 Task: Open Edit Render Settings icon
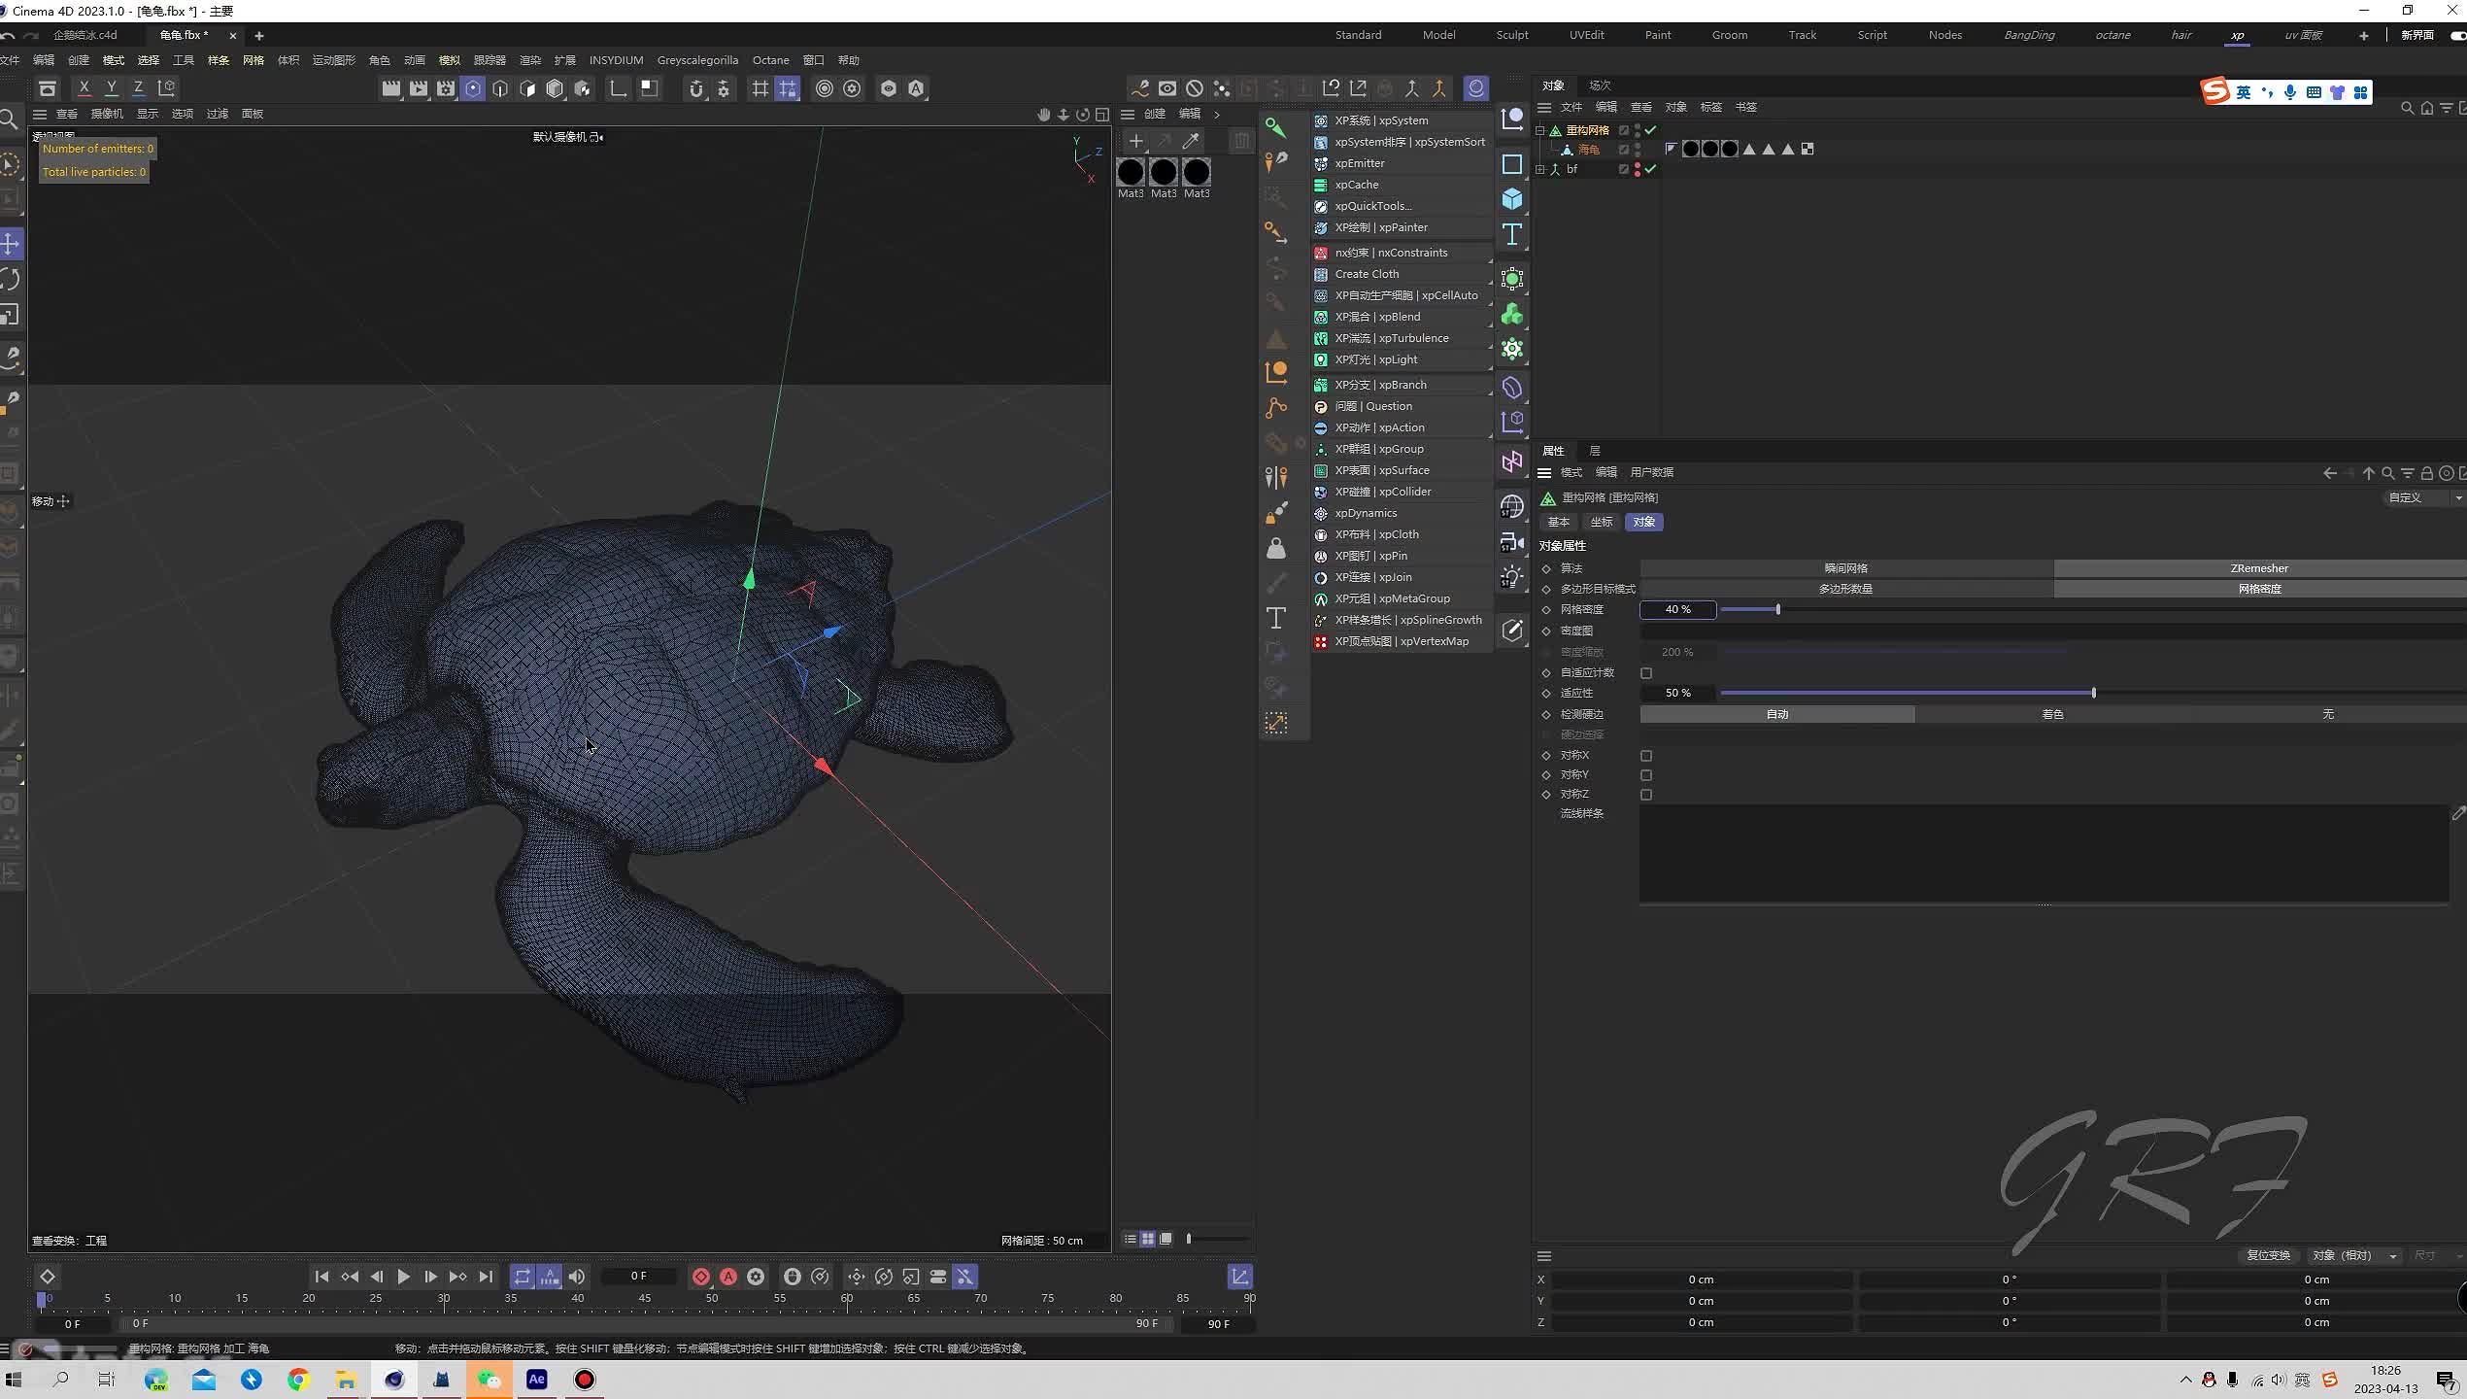(446, 88)
